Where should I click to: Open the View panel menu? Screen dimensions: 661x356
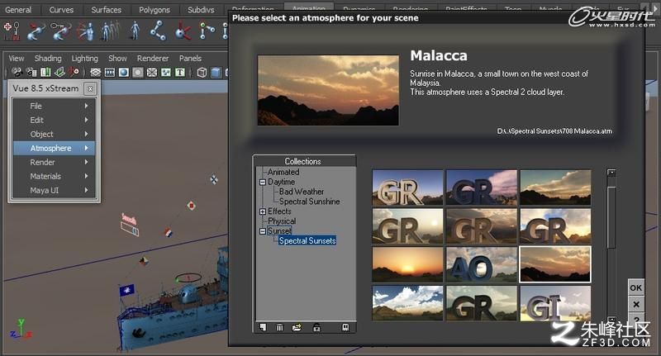17,58
